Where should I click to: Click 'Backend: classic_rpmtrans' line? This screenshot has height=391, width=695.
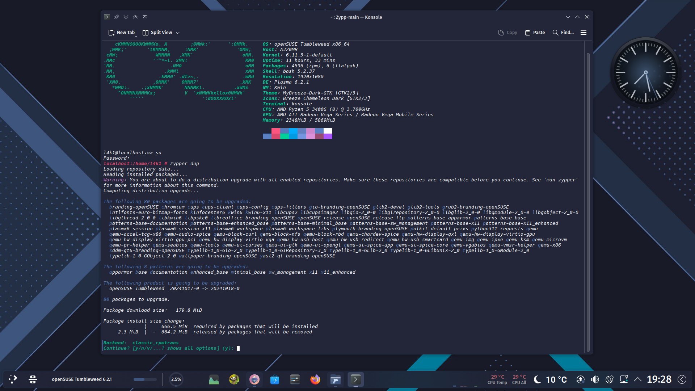tap(141, 343)
